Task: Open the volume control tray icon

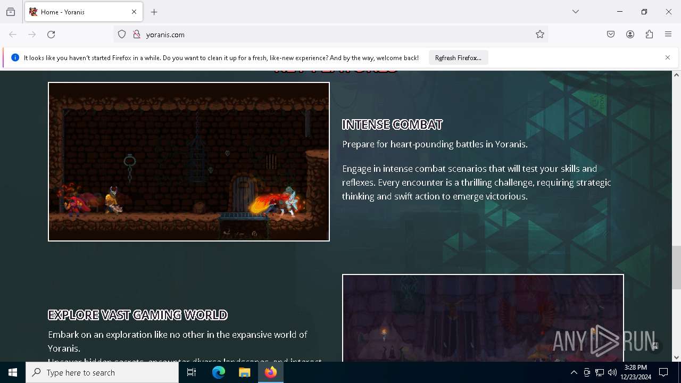Action: [612, 372]
